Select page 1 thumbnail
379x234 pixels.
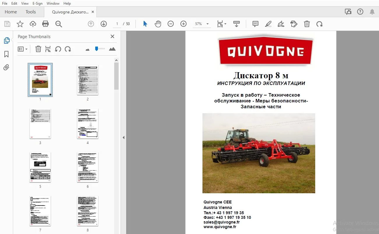tap(40, 80)
